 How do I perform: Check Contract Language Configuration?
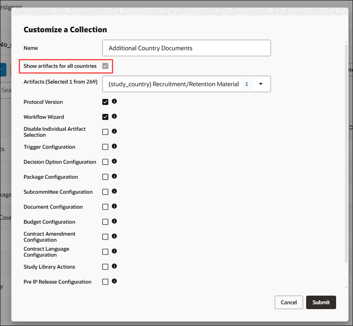(x=105, y=251)
